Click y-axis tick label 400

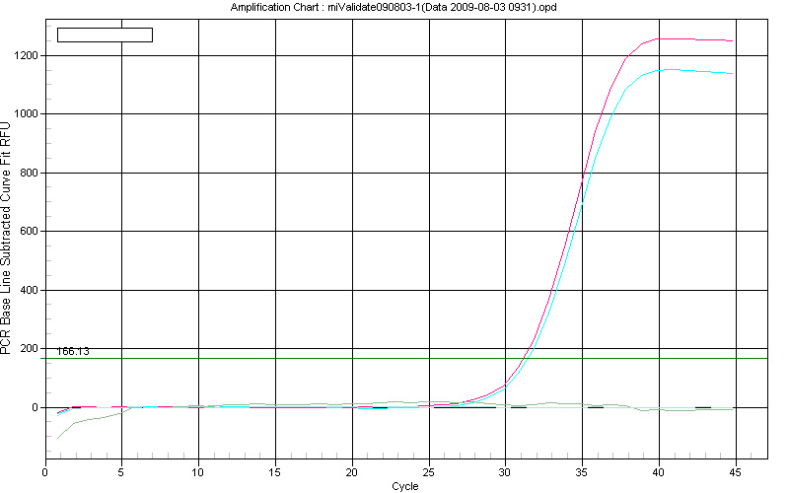point(30,291)
